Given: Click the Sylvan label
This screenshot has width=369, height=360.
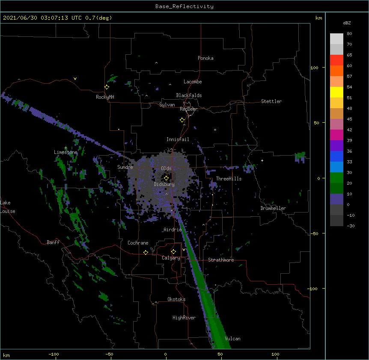Looking at the screenshot, I should (x=167, y=105).
